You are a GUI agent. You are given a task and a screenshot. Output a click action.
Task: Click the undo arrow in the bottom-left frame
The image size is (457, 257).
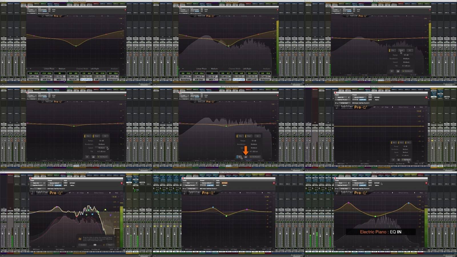tap(70, 193)
